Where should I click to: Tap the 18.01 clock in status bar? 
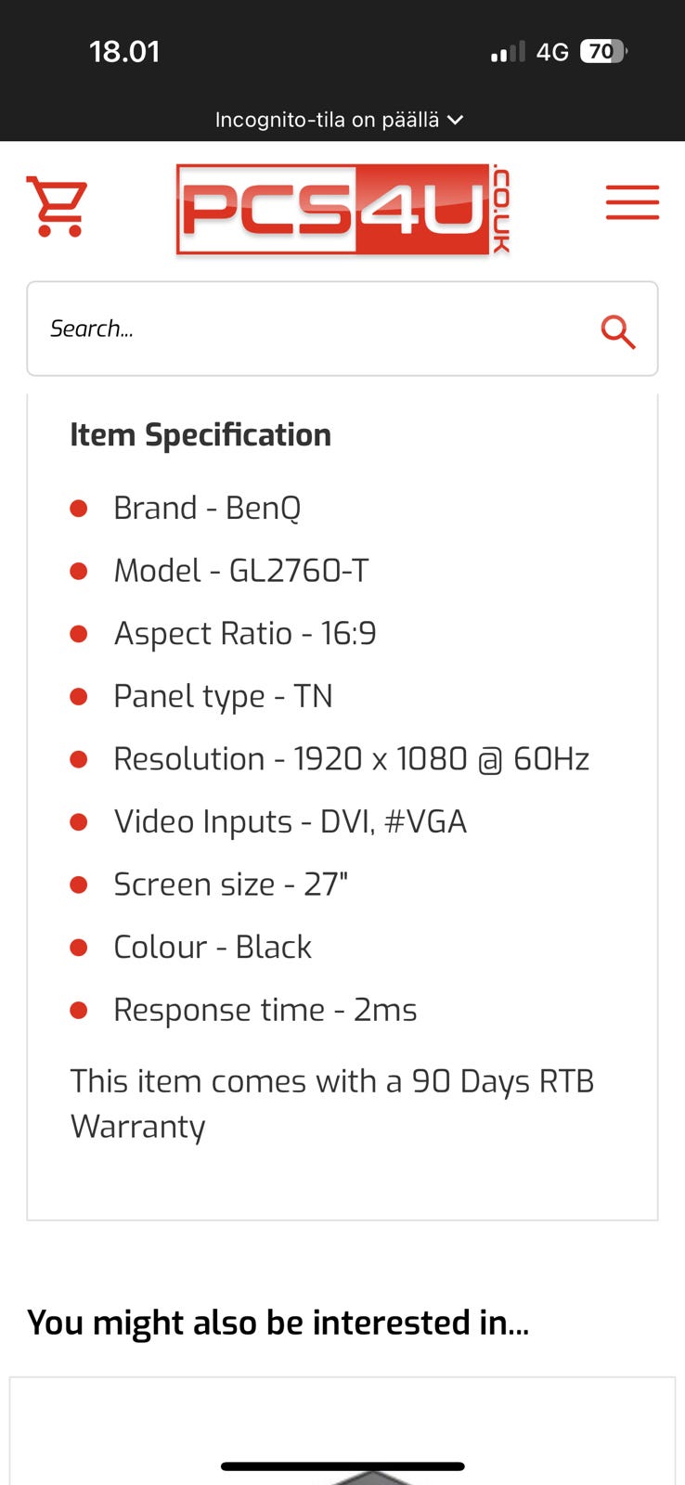(124, 52)
